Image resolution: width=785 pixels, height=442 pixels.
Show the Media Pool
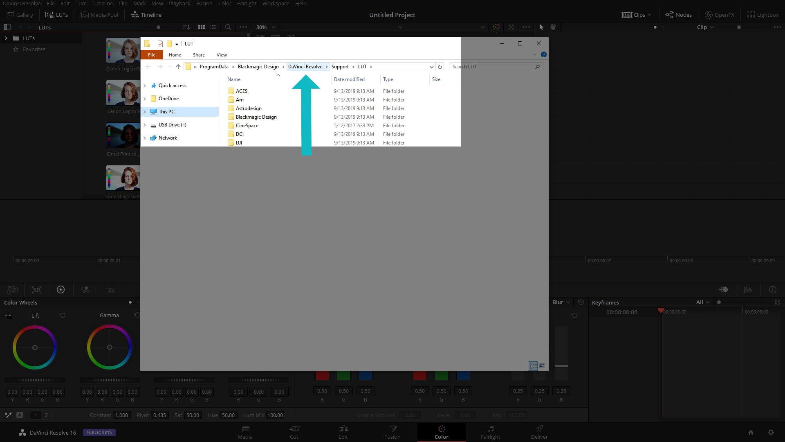click(x=99, y=15)
